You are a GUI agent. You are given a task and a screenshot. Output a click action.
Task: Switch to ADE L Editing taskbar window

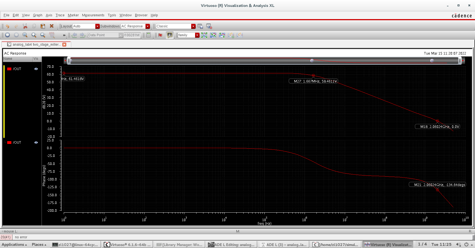[231, 245]
